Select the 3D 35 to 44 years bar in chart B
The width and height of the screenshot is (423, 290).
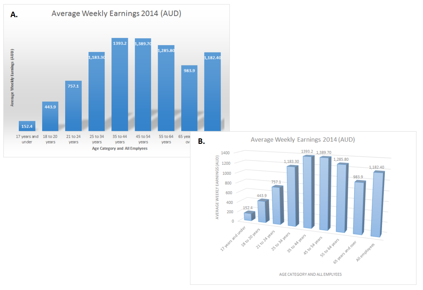point(309,192)
